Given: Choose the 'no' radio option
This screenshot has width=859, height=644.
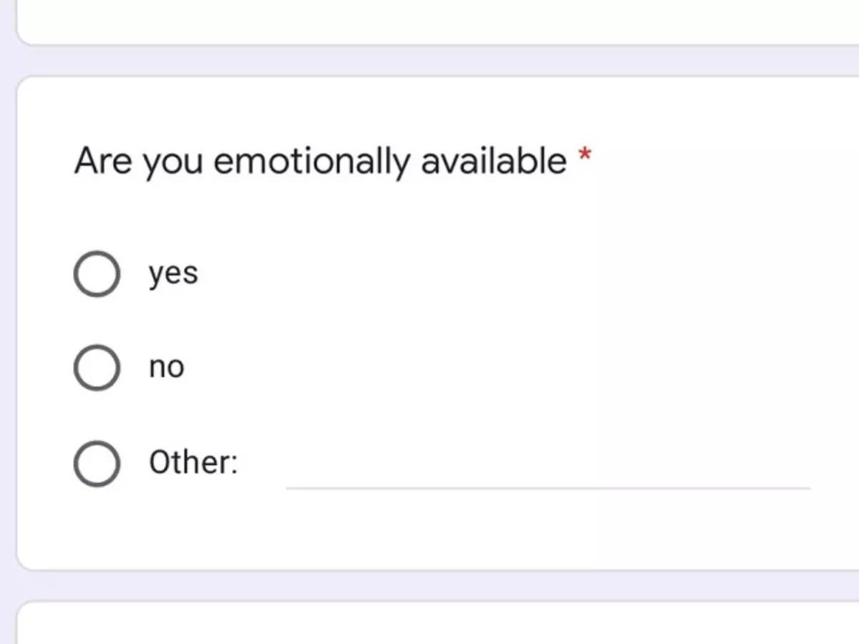Looking at the screenshot, I should click(x=97, y=368).
